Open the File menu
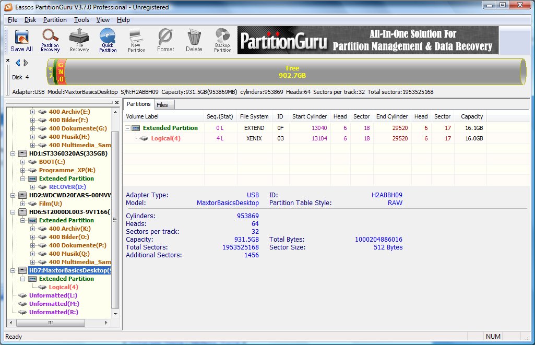 point(13,20)
